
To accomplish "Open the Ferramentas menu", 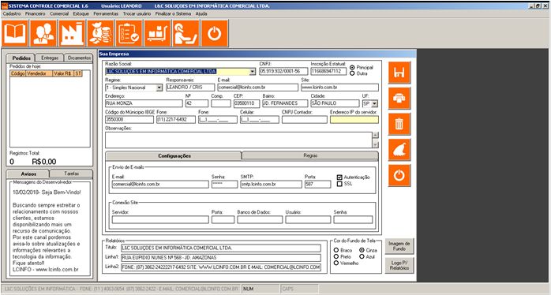I will (x=106, y=13).
